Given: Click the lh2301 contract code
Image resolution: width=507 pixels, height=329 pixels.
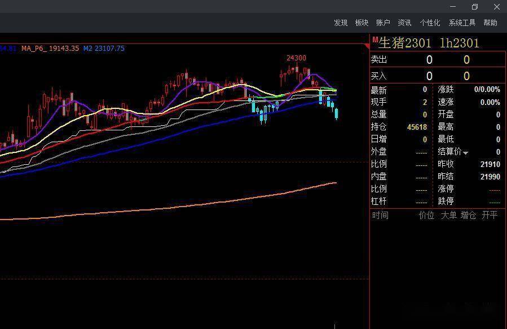Looking at the screenshot, I should 459,43.
